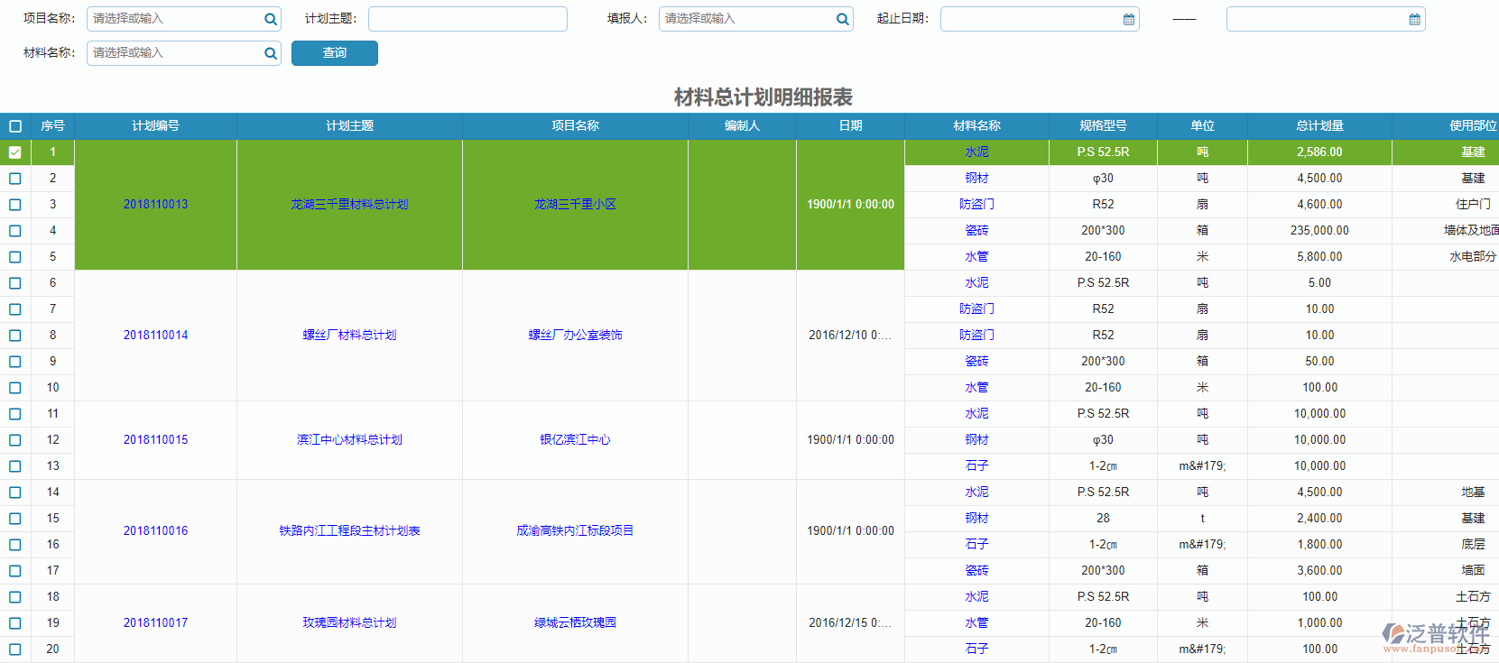
Task: Open 玫瑰园材料总计划 plan link
Action: (350, 623)
